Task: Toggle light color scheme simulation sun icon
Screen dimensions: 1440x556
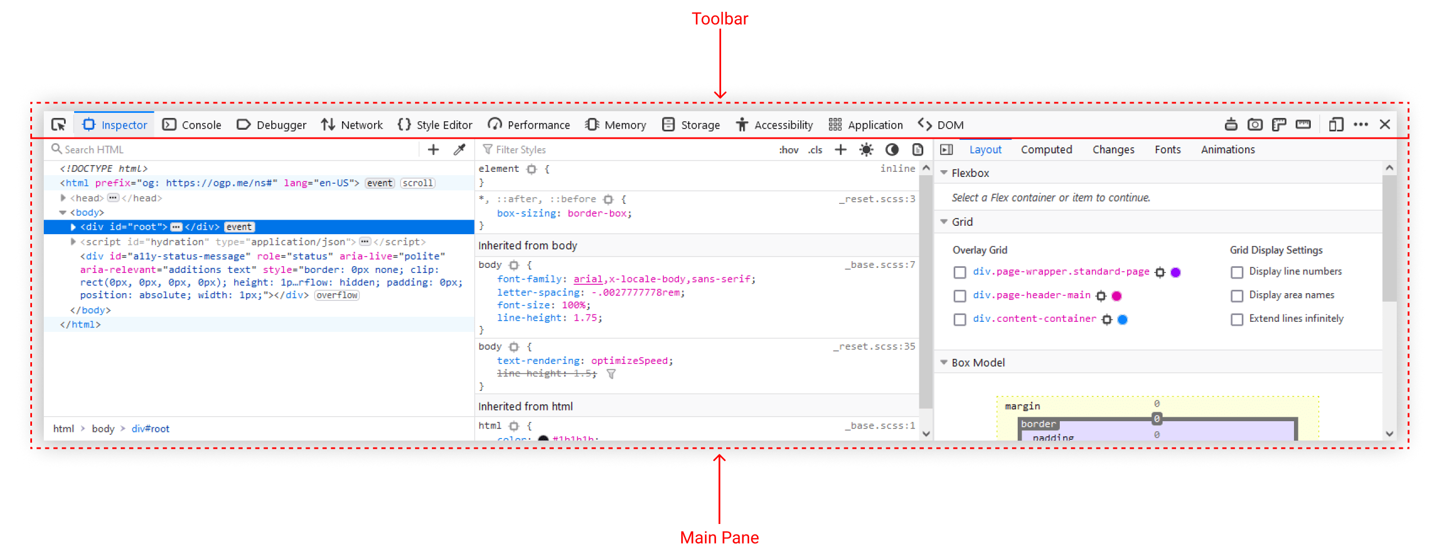Action: [x=866, y=149]
